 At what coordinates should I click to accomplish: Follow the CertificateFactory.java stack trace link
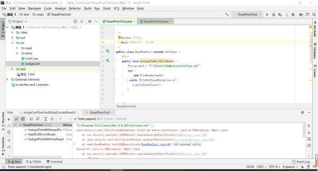(193, 140)
